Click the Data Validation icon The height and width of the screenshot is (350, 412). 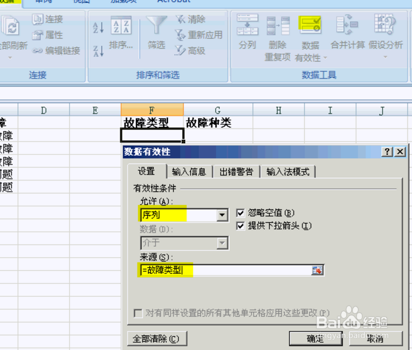point(310,25)
